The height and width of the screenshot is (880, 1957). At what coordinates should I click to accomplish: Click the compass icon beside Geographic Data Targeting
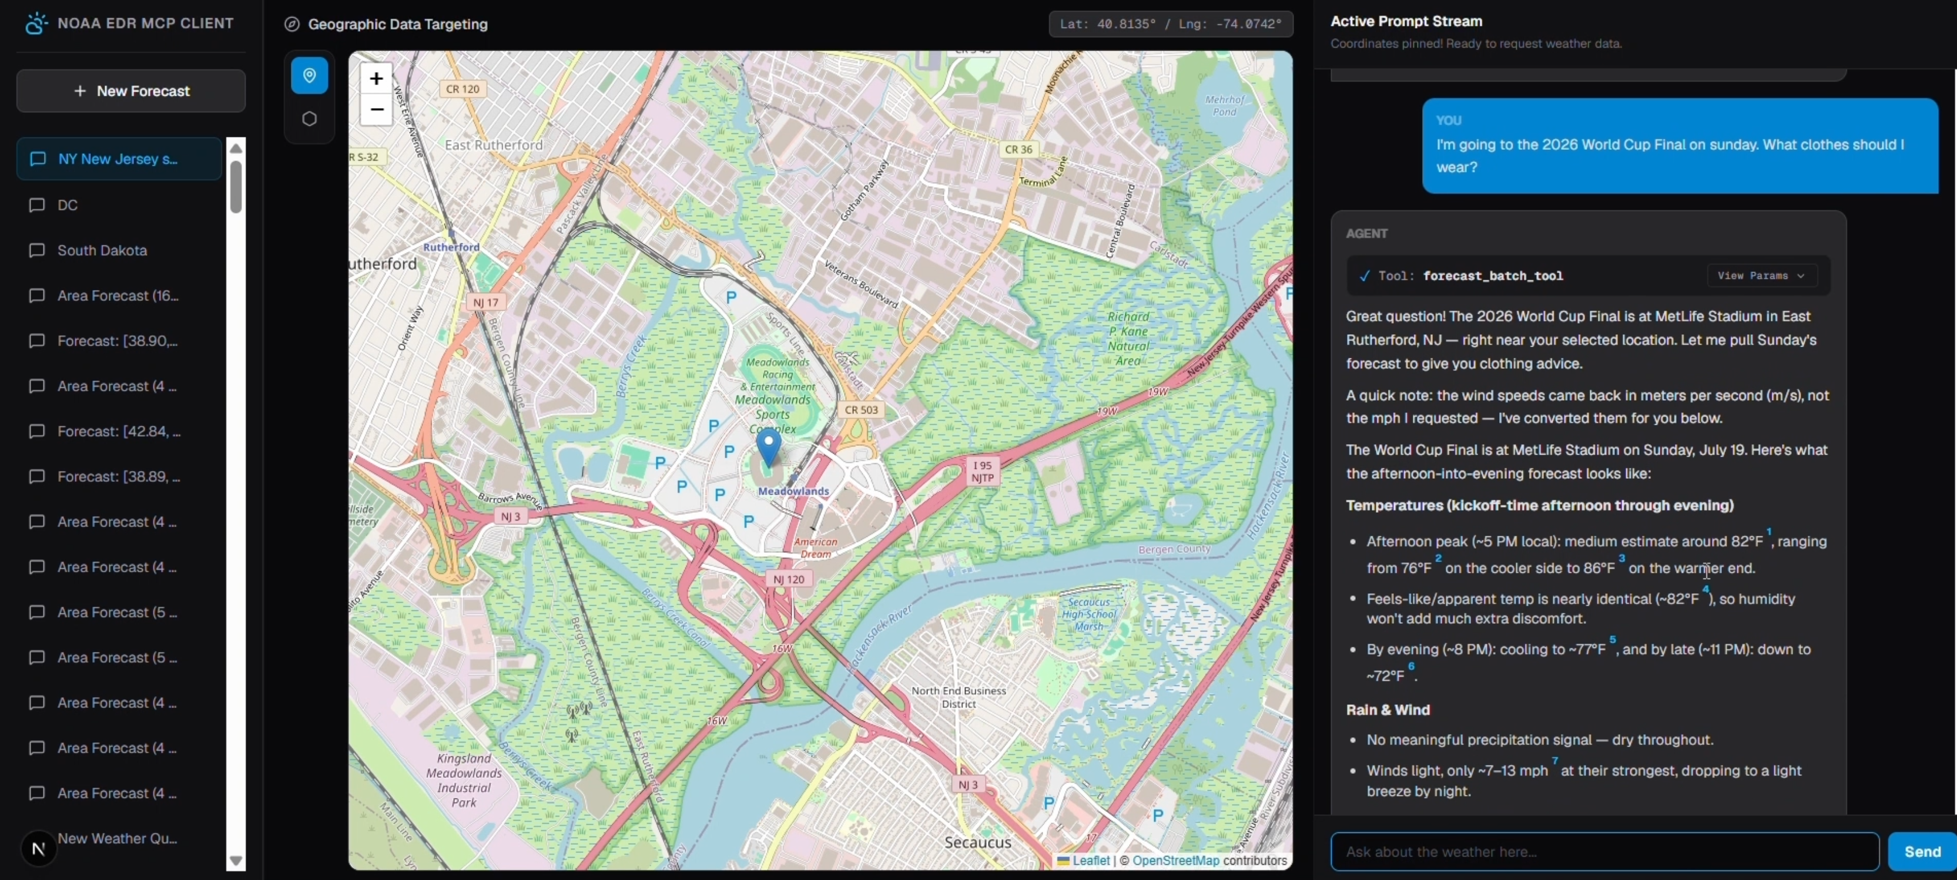[x=291, y=24]
